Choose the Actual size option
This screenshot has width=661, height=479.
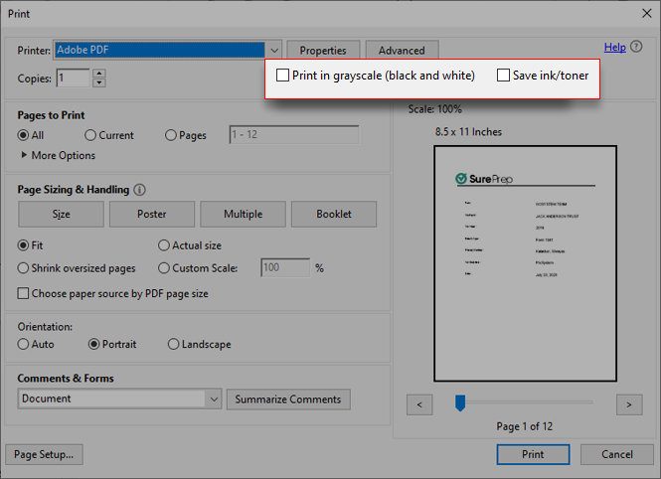pos(165,245)
